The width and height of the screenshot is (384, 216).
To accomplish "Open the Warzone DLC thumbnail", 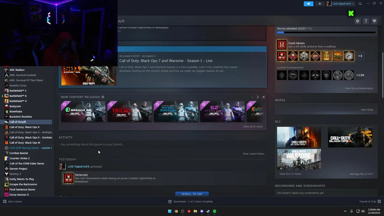I will 299,159.
